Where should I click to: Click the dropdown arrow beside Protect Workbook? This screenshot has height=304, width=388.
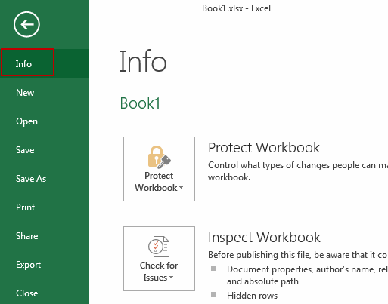tap(181, 188)
